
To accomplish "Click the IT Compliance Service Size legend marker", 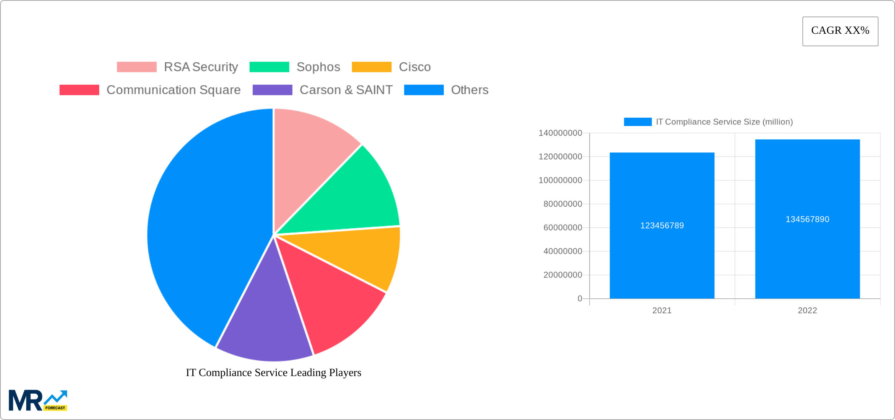I will [x=638, y=122].
